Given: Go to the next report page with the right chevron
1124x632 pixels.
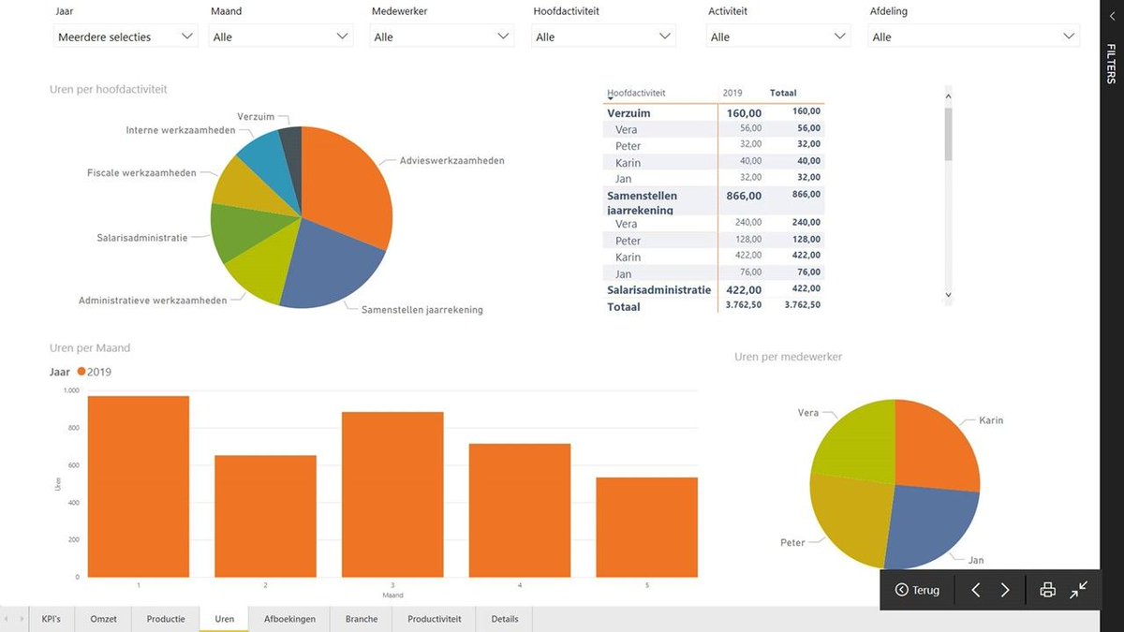Looking at the screenshot, I should point(1005,590).
